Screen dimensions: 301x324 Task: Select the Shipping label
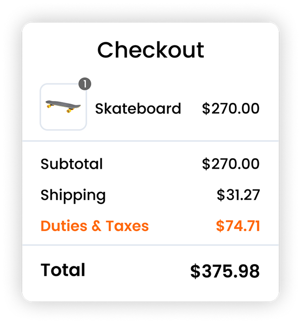[73, 195]
